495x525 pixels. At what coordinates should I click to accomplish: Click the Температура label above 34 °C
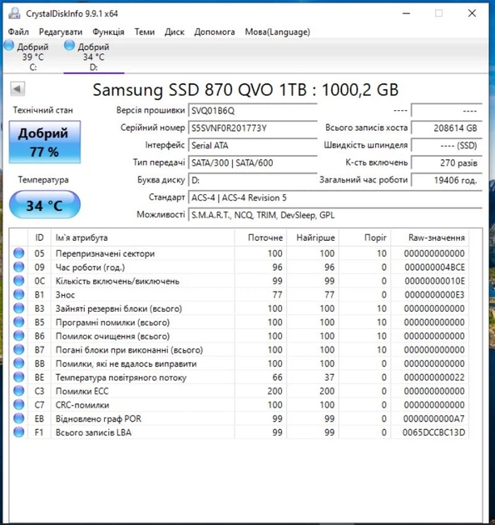pos(43,180)
